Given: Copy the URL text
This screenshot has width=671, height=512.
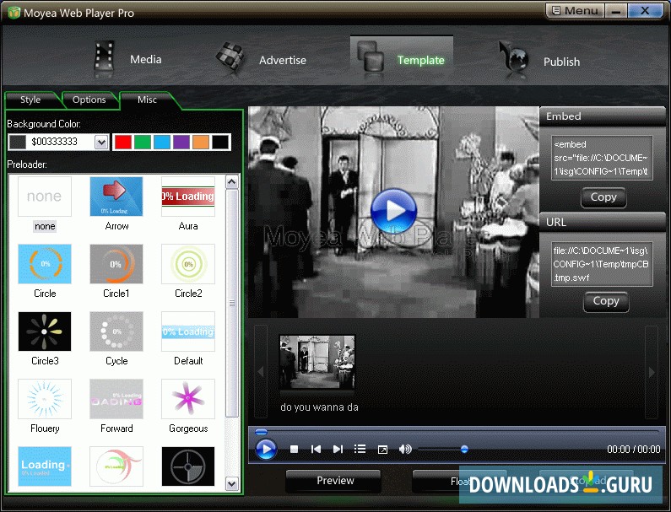Looking at the screenshot, I should coord(606,301).
